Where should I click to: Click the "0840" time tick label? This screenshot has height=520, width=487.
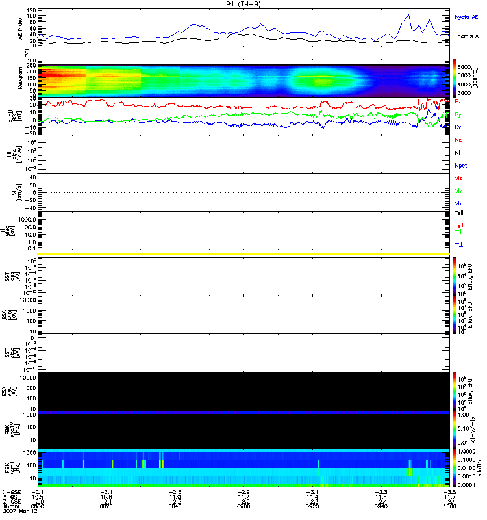175,506
